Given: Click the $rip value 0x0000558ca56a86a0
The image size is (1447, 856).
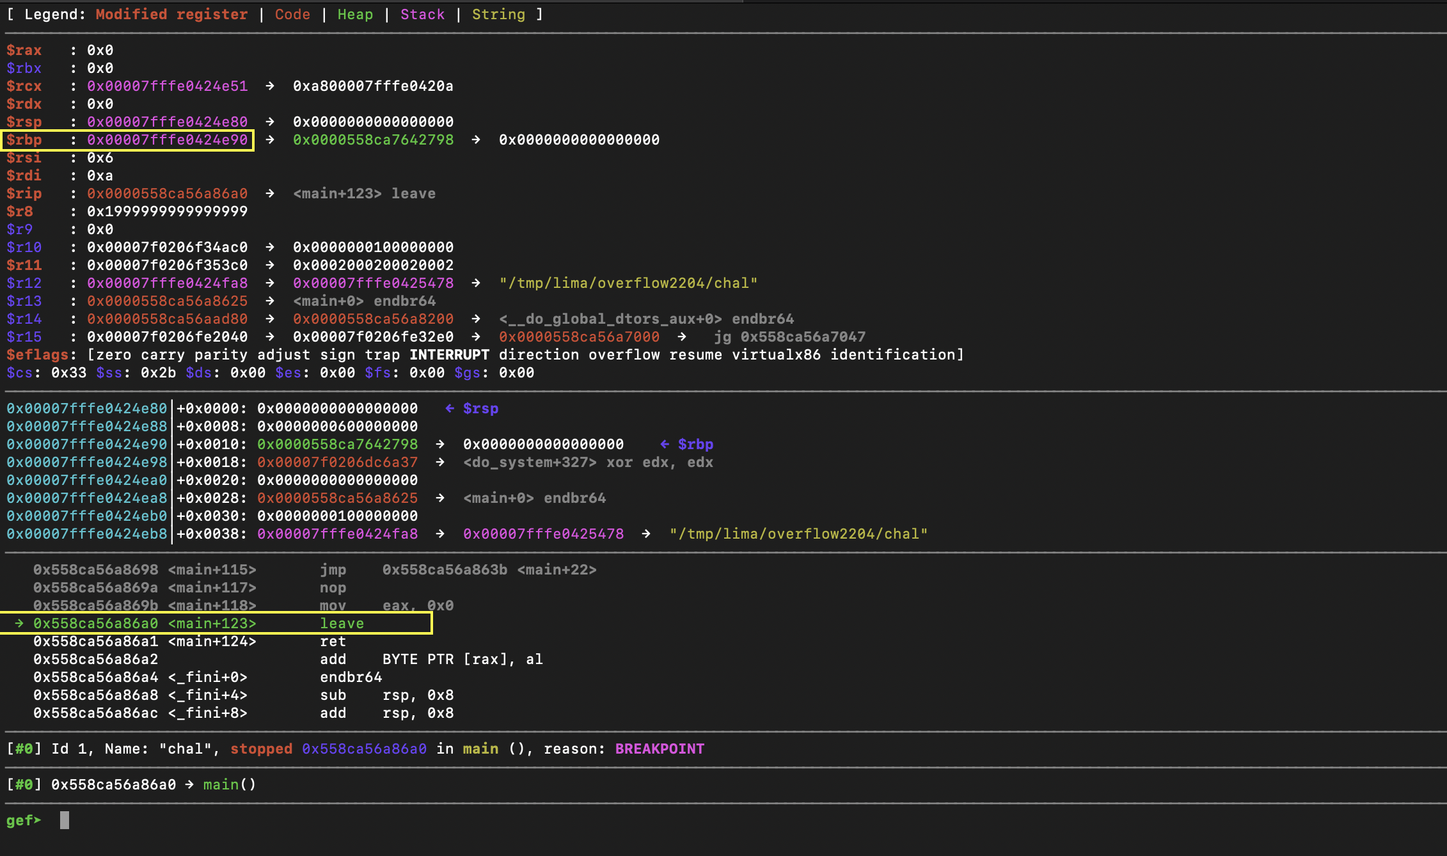Looking at the screenshot, I should pos(168,193).
